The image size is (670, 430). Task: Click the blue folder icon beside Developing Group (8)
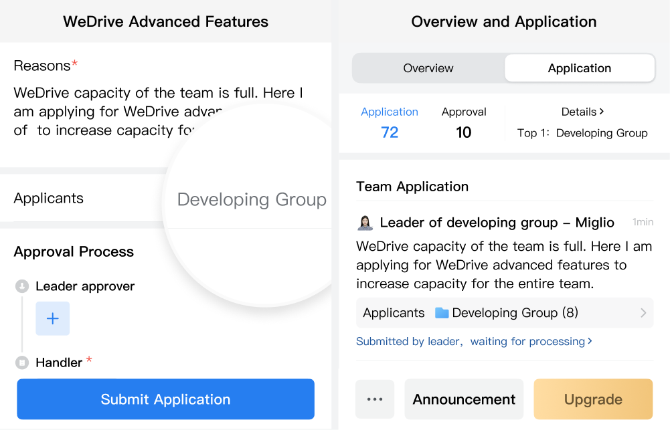[442, 313]
